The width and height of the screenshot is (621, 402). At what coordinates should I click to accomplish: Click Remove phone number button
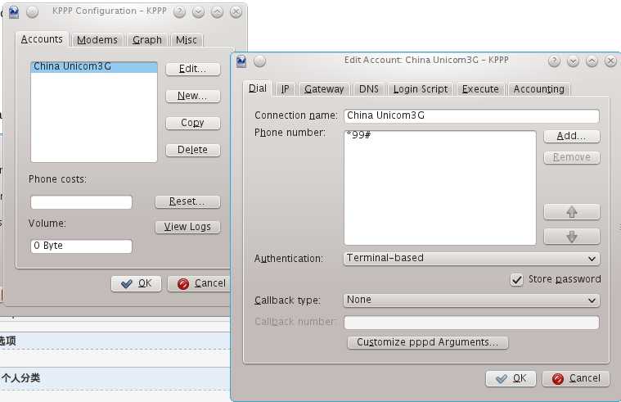click(571, 157)
